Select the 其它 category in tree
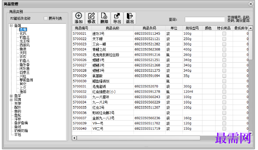Image resolution: width=258 pixels, height=150 pixels. click(x=23, y=84)
